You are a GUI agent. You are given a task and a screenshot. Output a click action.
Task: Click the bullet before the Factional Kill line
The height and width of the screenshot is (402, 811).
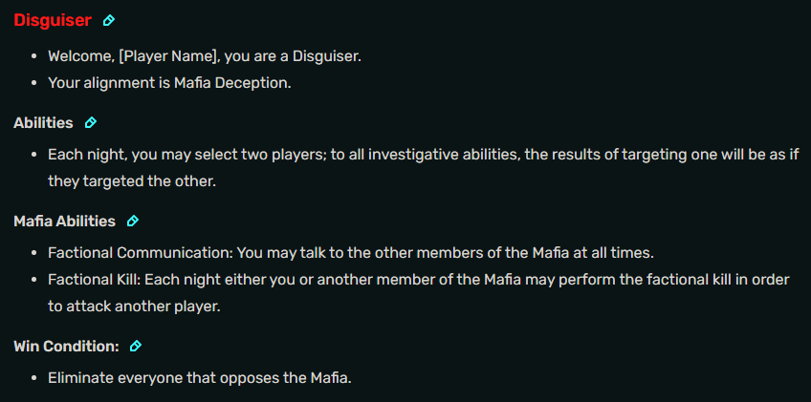tap(36, 279)
